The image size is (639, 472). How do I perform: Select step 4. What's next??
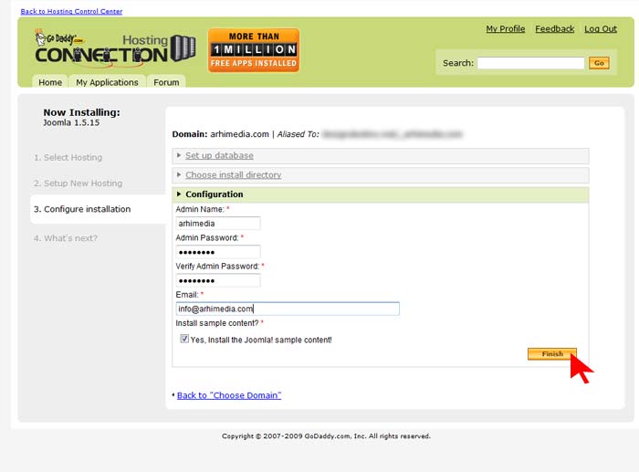point(66,238)
